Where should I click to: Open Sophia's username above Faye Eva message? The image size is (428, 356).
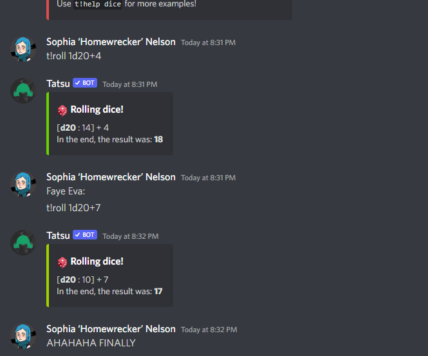tap(111, 177)
